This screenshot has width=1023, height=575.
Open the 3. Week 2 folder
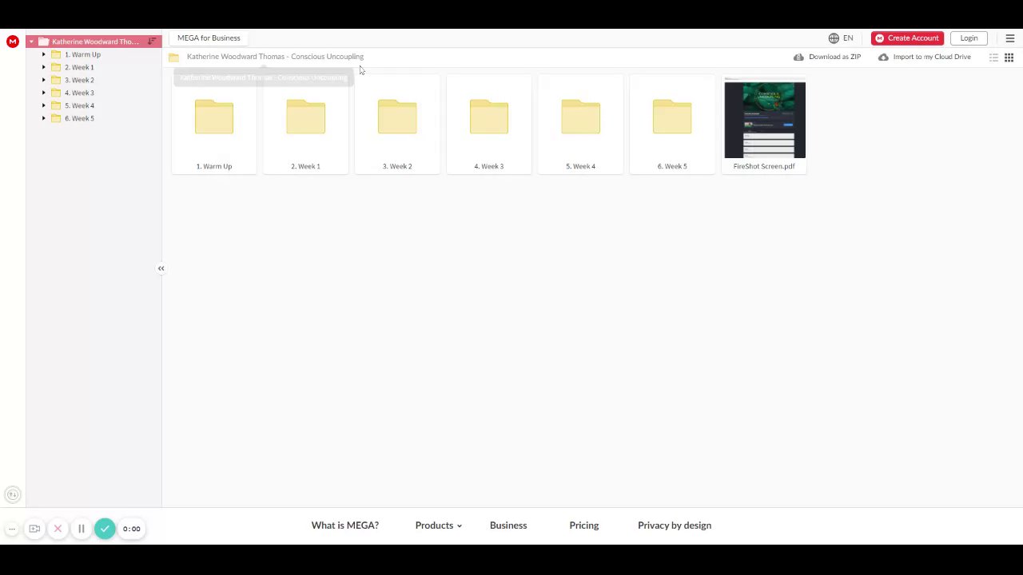[x=397, y=124]
